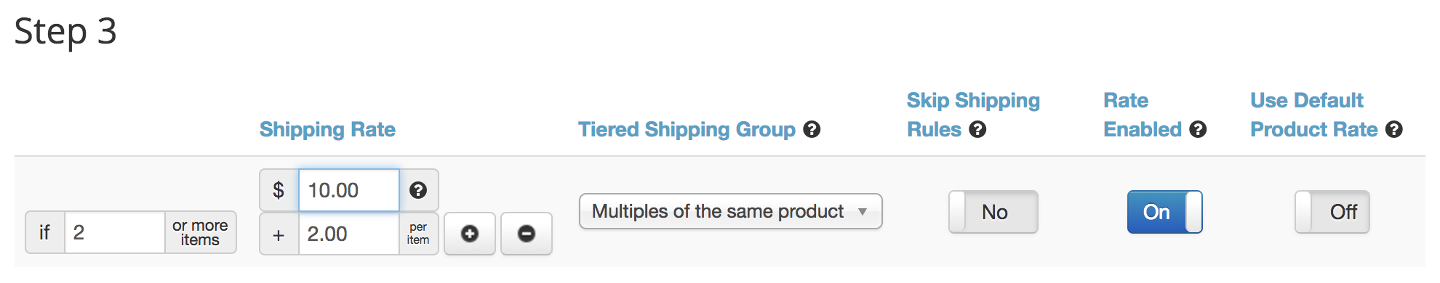Click the Rate Enabled header label

pos(1143,115)
